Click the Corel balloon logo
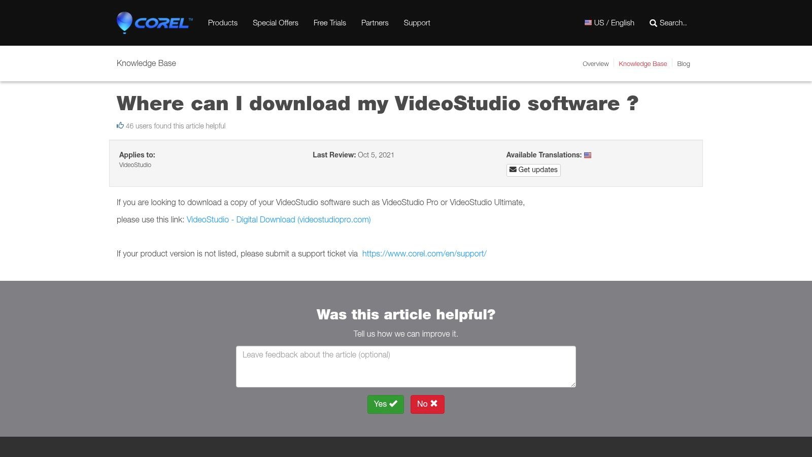Viewport: 812px width, 457px height. pos(123,22)
